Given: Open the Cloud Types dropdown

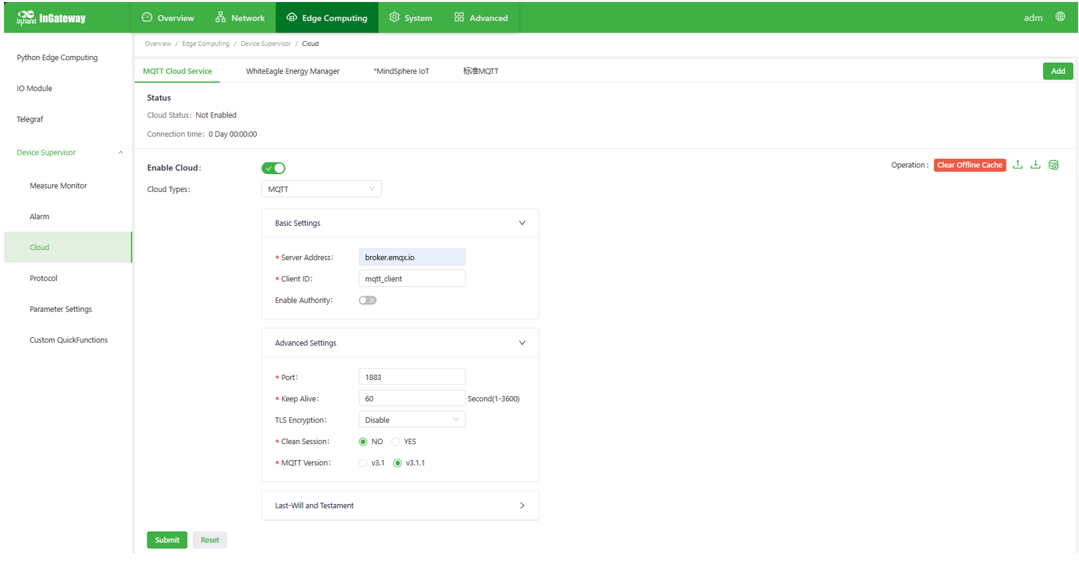Looking at the screenshot, I should 321,189.
